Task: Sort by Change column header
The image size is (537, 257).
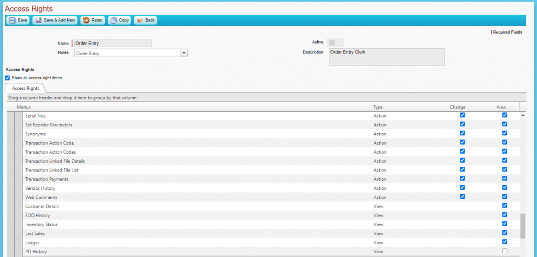Action: 457,107
